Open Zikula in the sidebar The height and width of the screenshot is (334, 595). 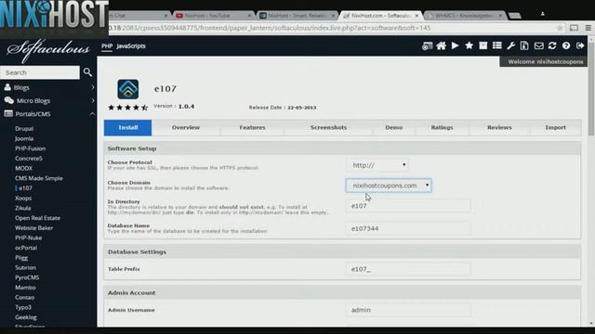[x=22, y=208]
